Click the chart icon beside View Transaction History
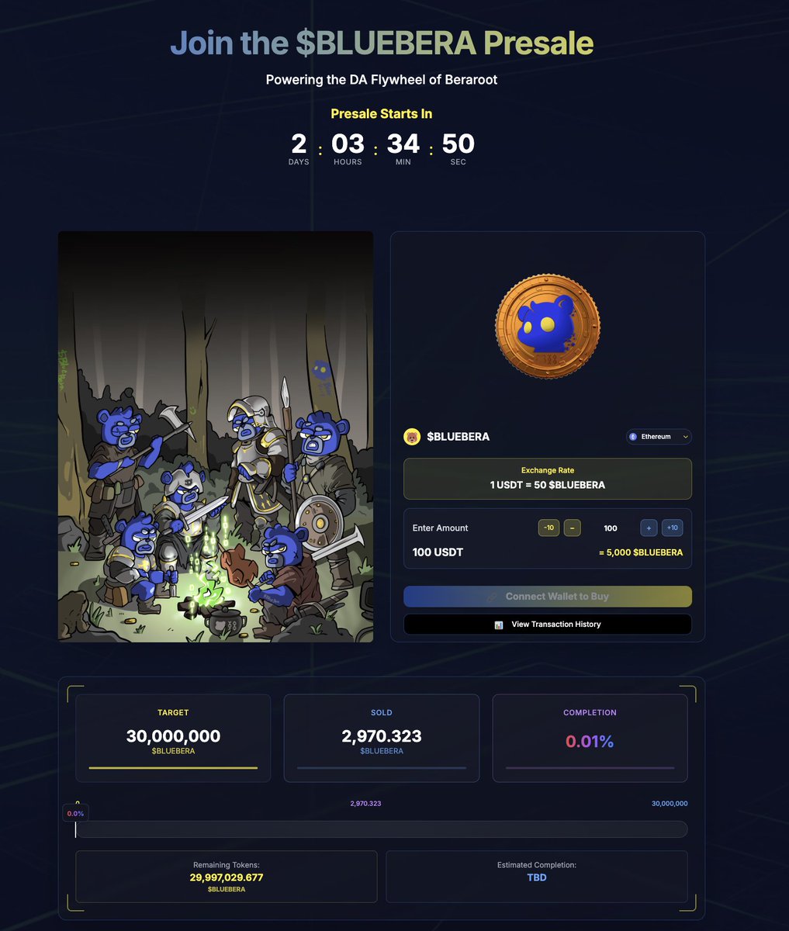 pos(499,625)
